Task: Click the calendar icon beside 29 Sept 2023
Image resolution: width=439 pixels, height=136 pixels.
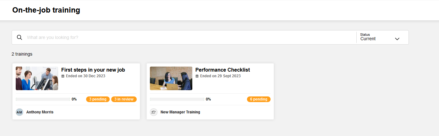Action: 197,76
